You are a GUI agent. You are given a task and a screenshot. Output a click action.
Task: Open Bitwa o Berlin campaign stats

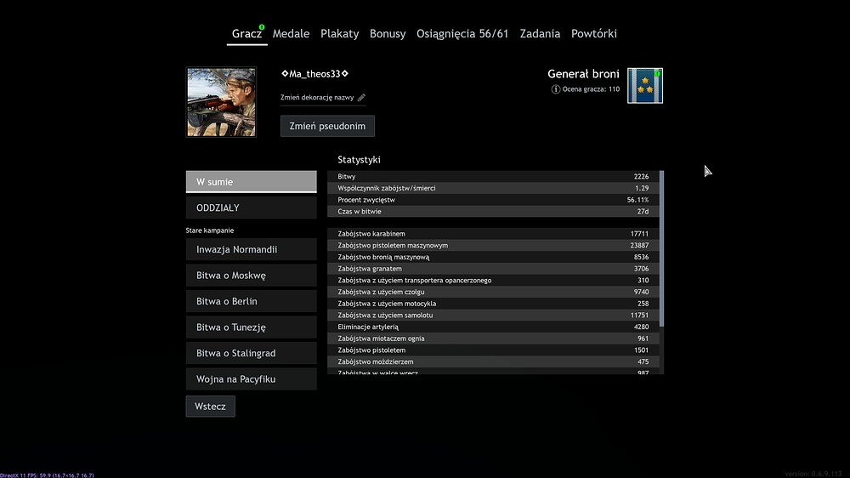251,301
